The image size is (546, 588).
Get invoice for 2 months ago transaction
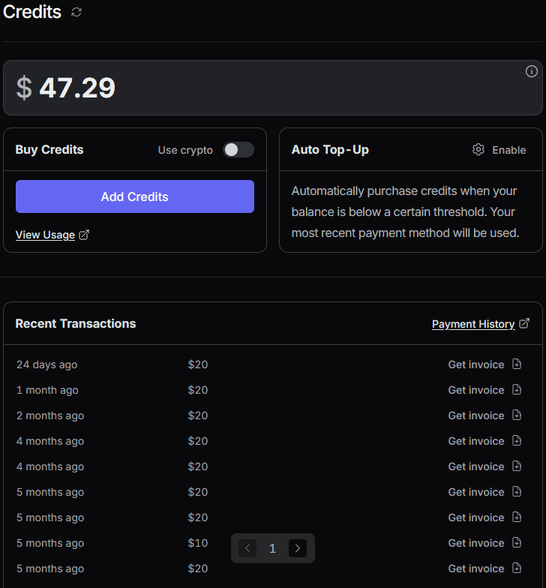(x=475, y=415)
